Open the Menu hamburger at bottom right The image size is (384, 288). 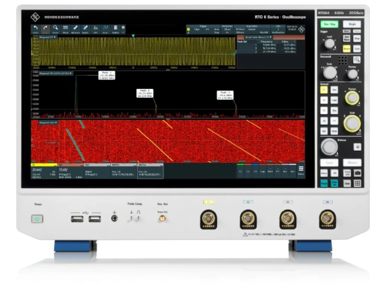tap(301, 170)
